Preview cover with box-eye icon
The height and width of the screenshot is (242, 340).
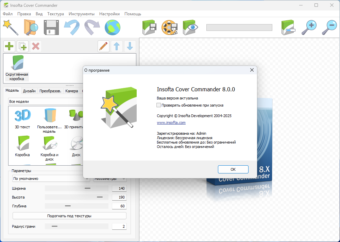[190, 27]
